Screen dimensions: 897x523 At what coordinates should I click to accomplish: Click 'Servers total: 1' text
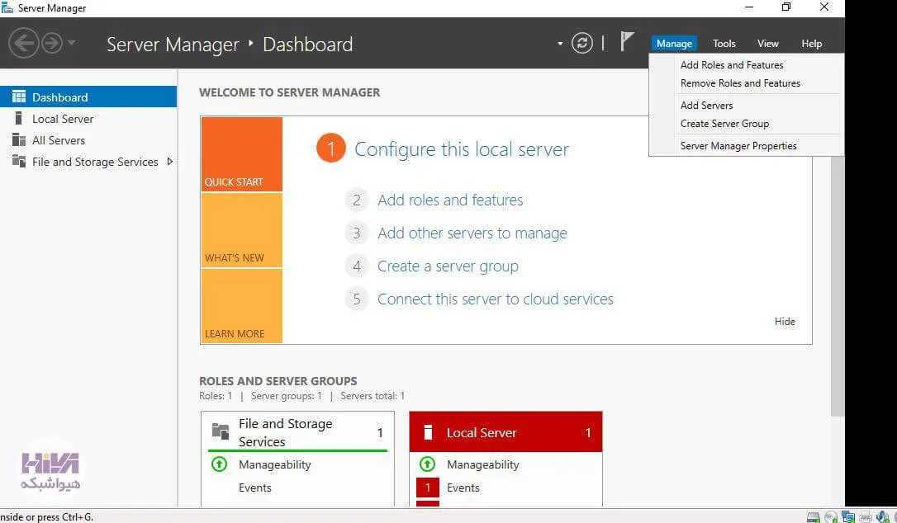(x=373, y=396)
